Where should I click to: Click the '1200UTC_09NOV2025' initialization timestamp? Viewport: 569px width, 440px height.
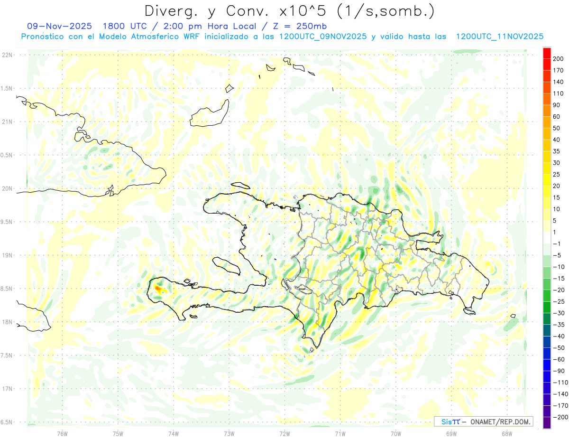coord(322,37)
